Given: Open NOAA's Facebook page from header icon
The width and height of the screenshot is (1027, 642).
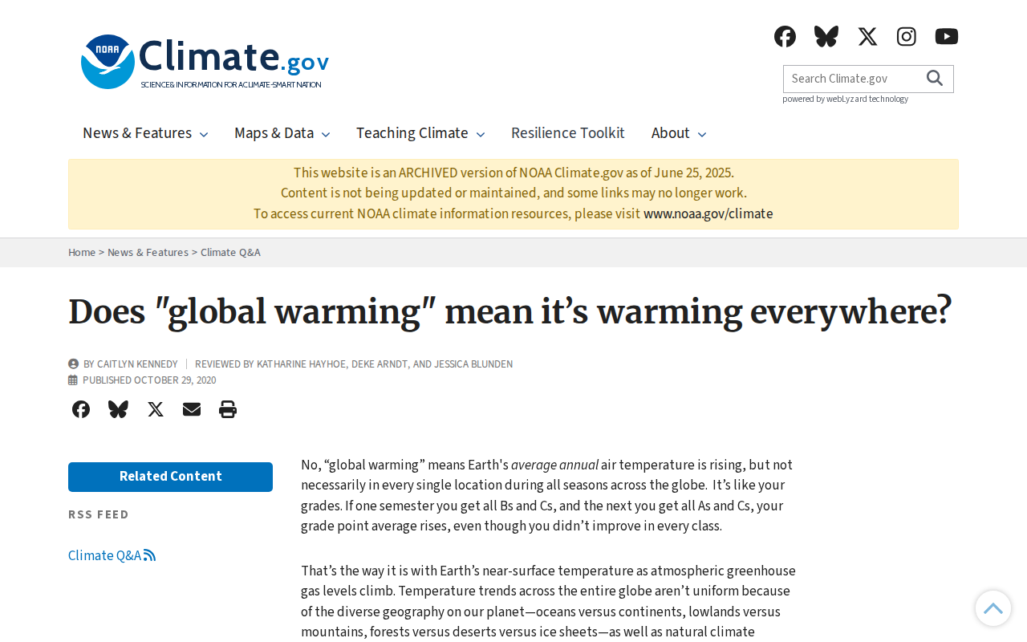Looking at the screenshot, I should (785, 37).
